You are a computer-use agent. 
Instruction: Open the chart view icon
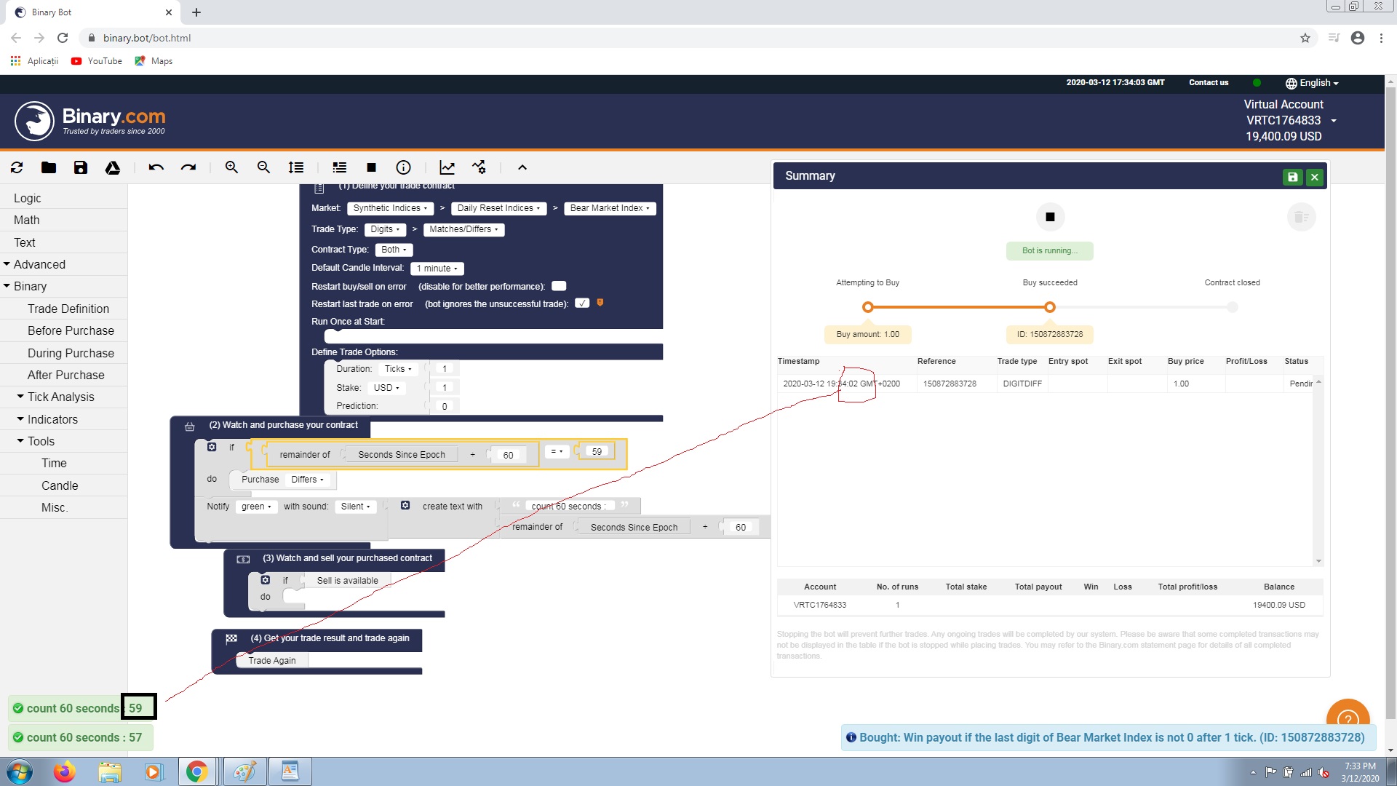(447, 167)
